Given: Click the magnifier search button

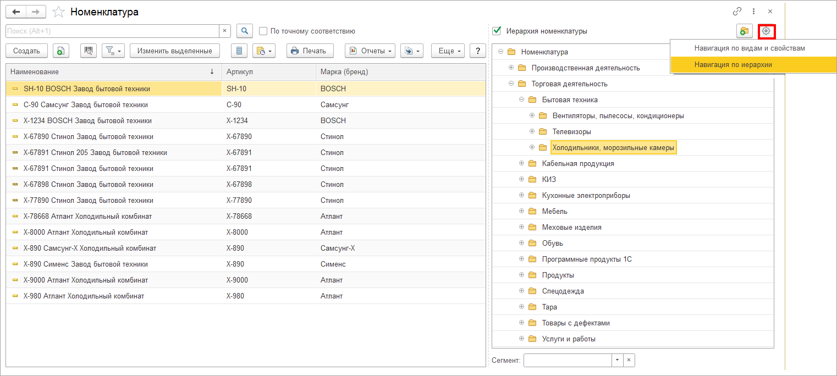Looking at the screenshot, I should click(x=244, y=31).
